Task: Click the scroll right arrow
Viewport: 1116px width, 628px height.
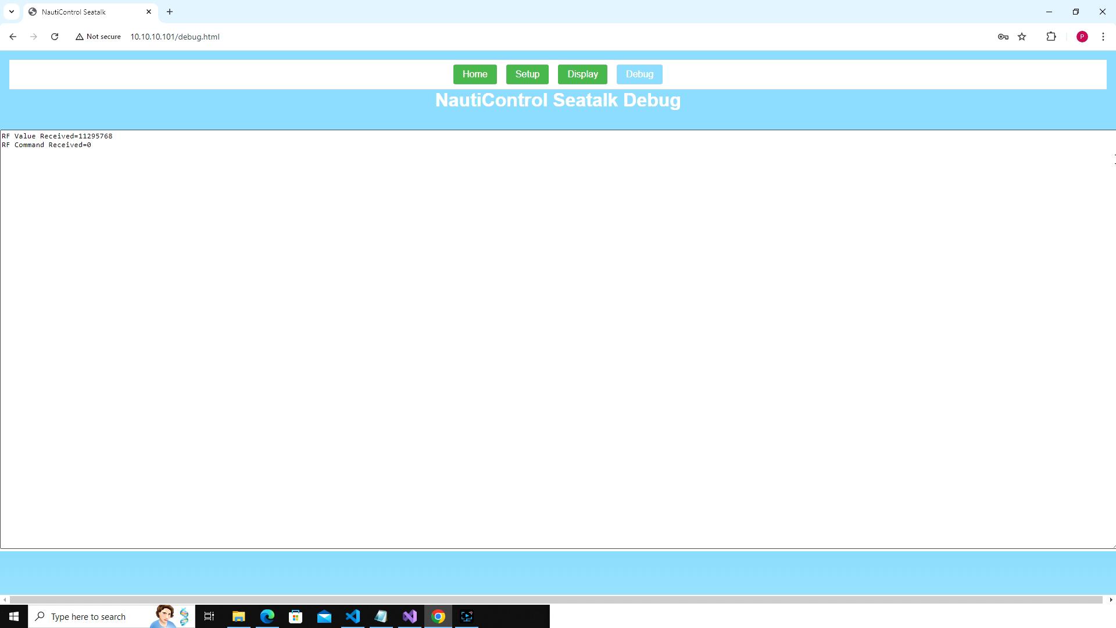Action: tap(1111, 600)
